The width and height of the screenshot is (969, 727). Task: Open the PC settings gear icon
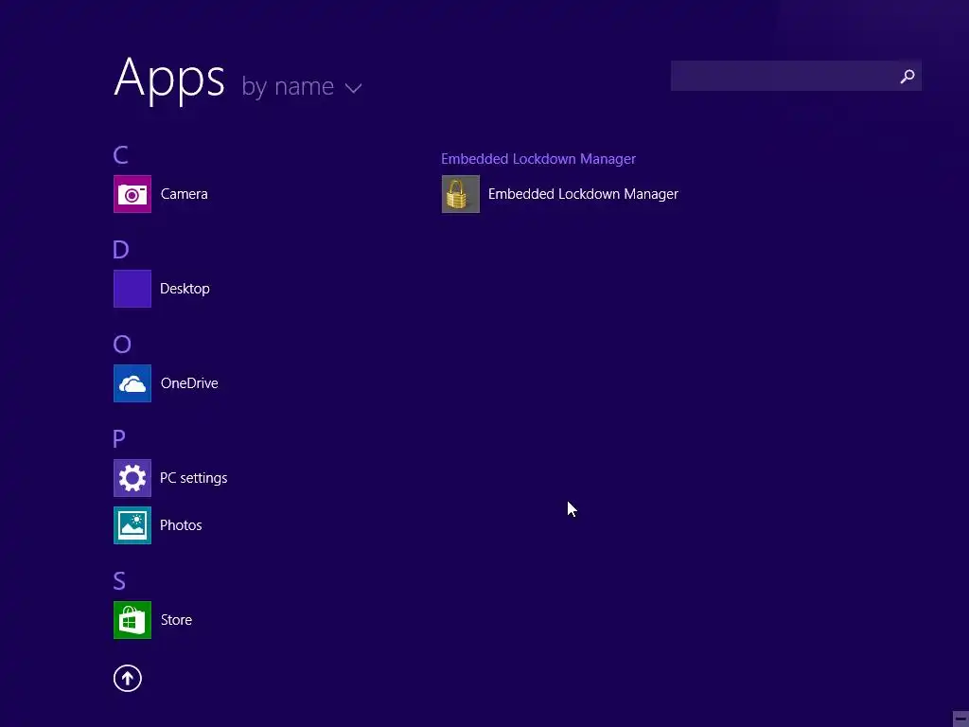click(x=132, y=478)
